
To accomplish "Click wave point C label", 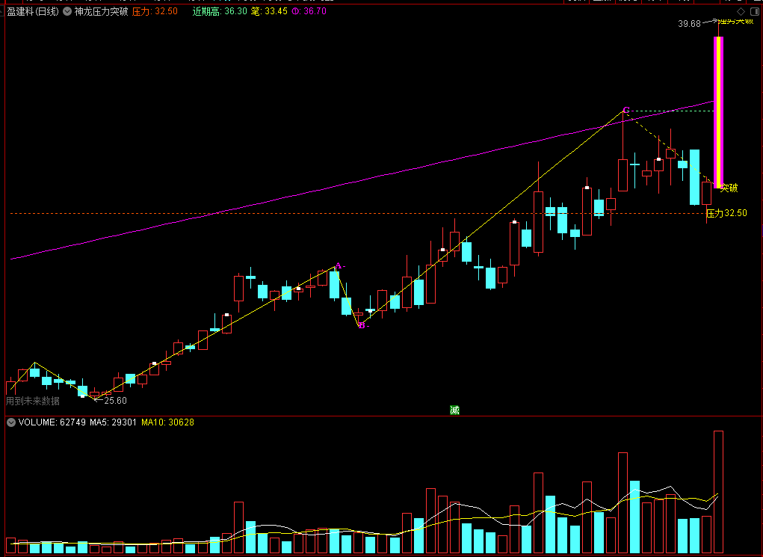I will (x=626, y=110).
